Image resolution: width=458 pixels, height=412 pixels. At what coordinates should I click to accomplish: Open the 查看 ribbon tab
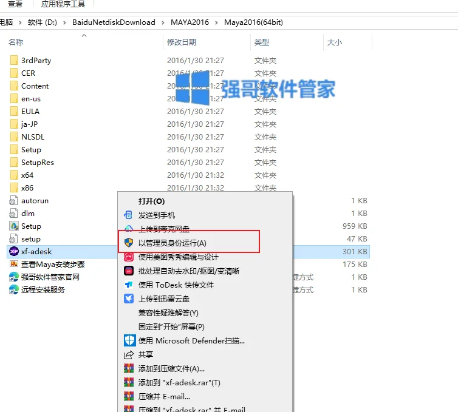pyautogui.click(x=15, y=4)
